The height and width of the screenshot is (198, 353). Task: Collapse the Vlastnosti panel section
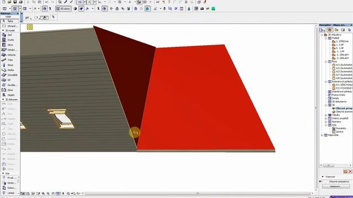pyautogui.click(x=323, y=177)
